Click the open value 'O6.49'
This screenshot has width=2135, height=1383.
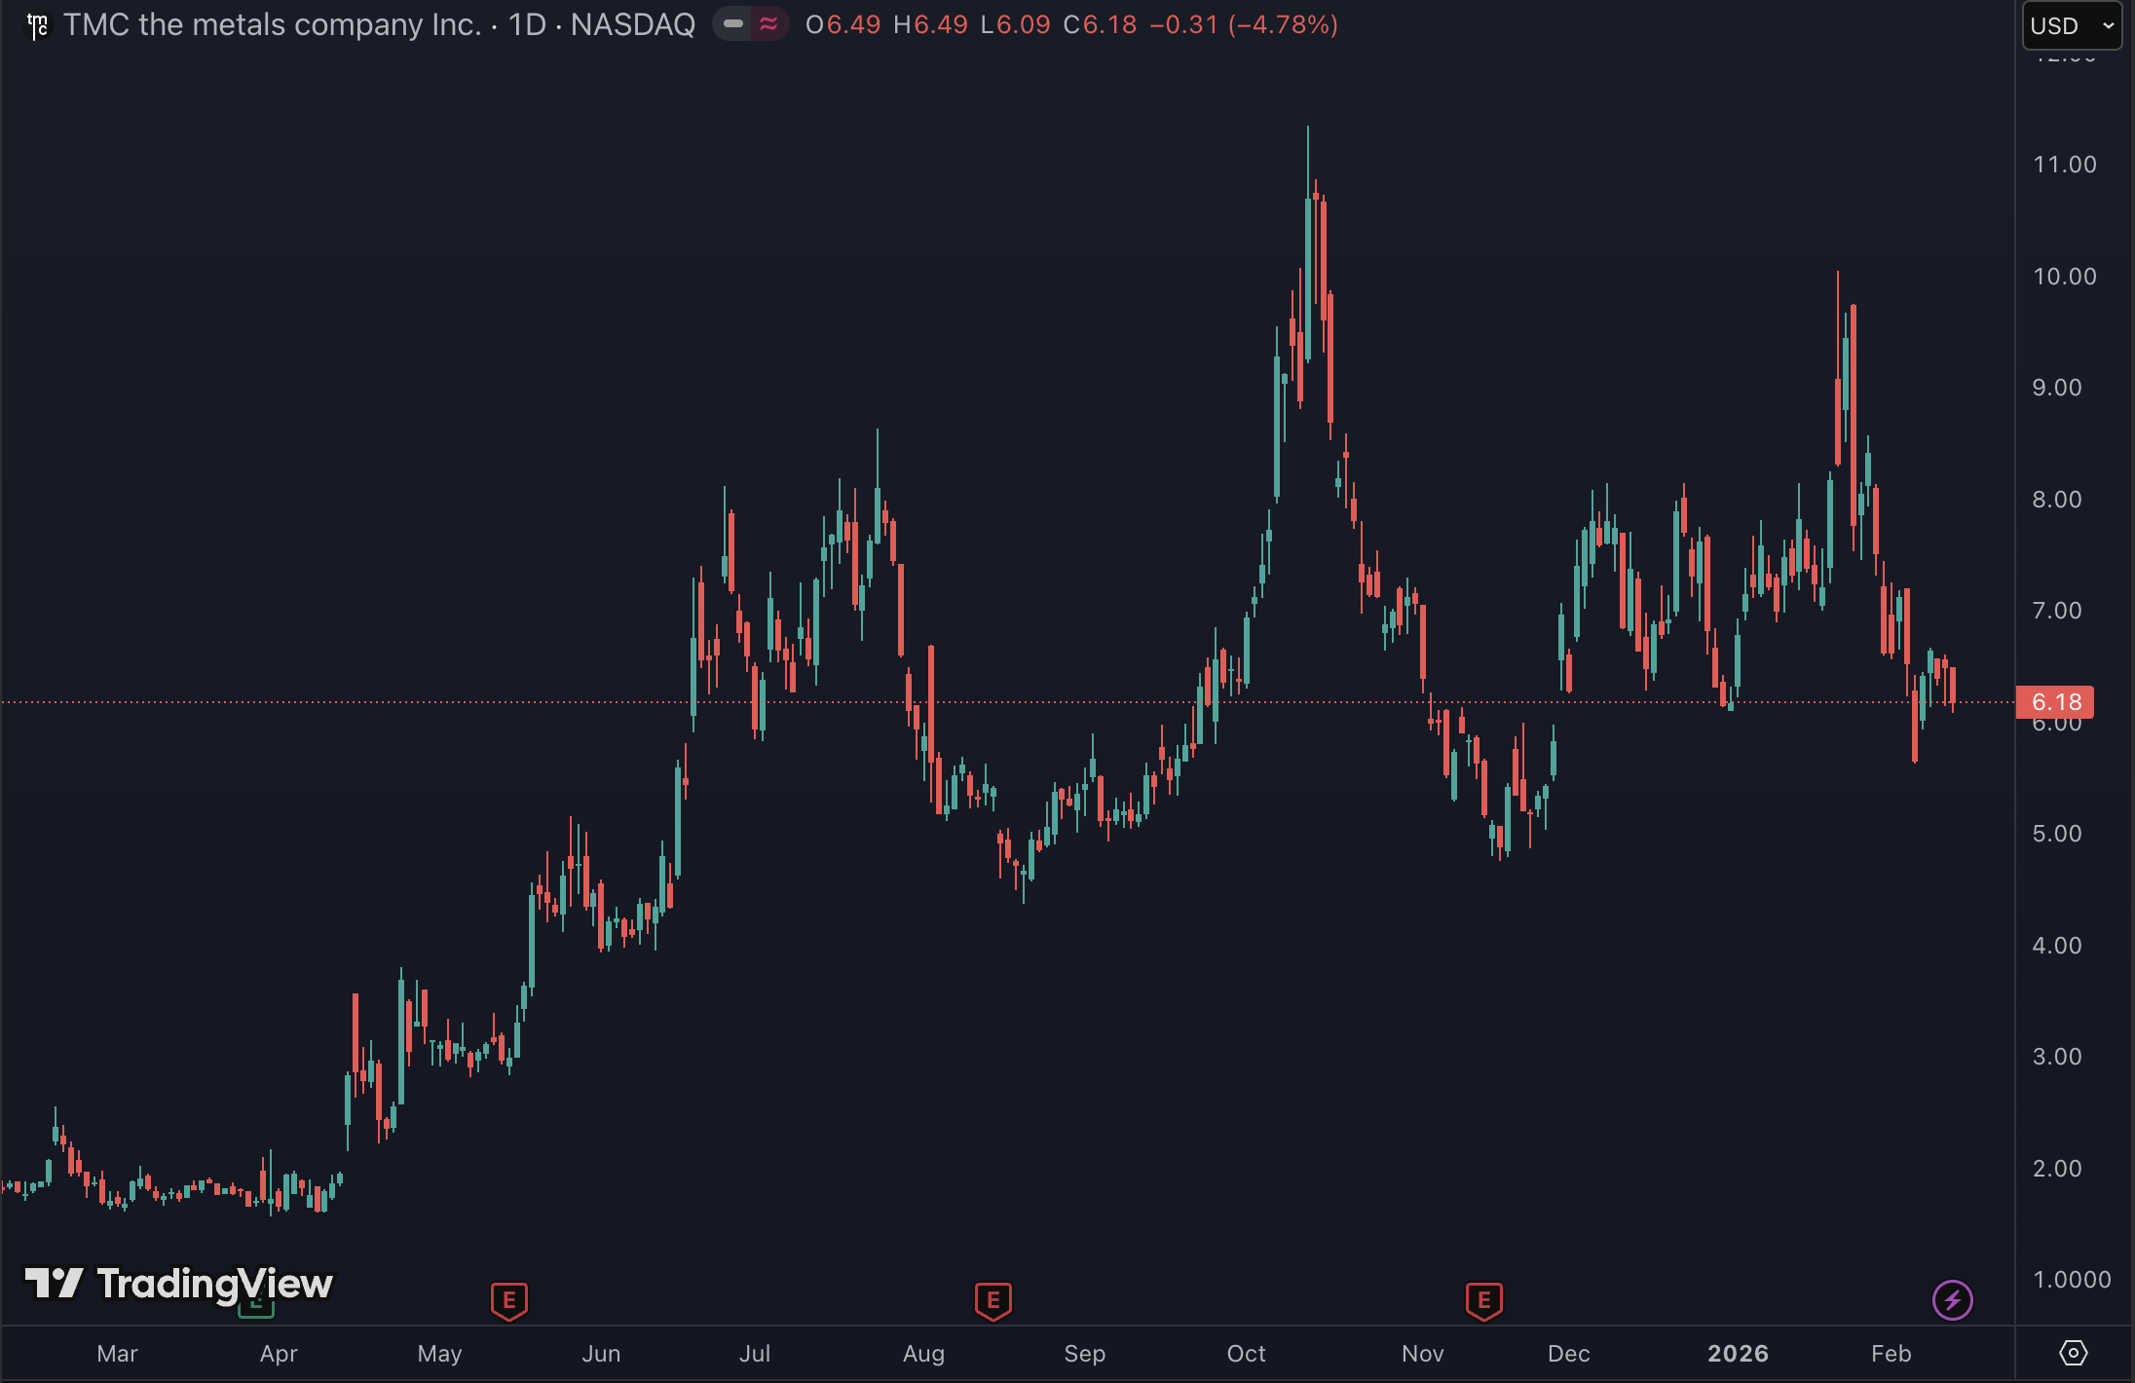pyautogui.click(x=843, y=24)
